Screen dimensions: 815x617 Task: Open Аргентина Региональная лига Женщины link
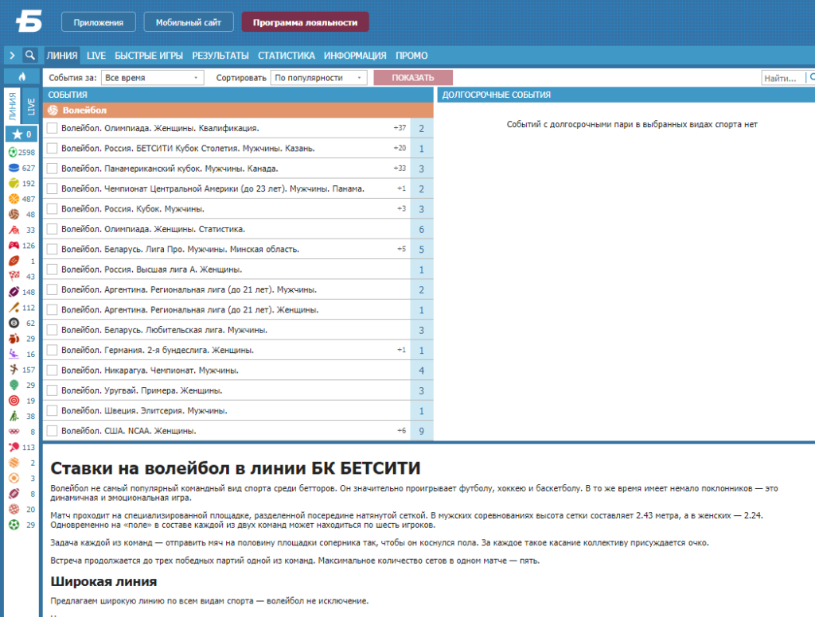189,309
